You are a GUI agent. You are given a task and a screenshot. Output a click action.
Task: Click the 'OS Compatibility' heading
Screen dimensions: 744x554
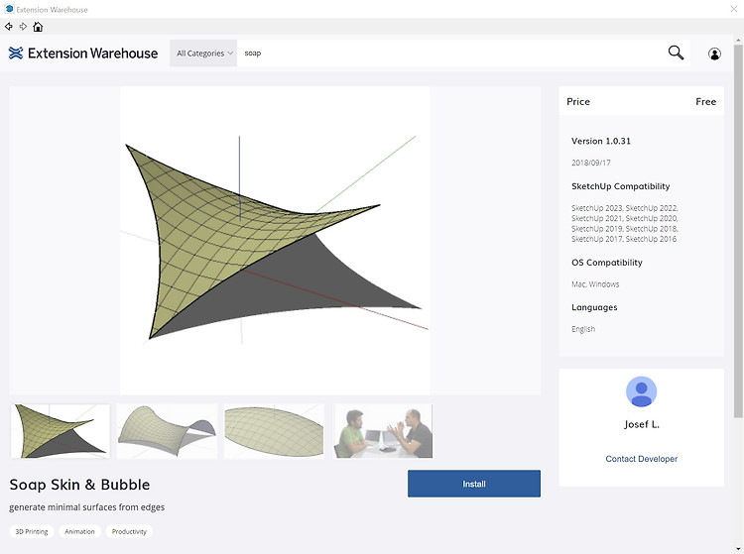[x=606, y=263]
